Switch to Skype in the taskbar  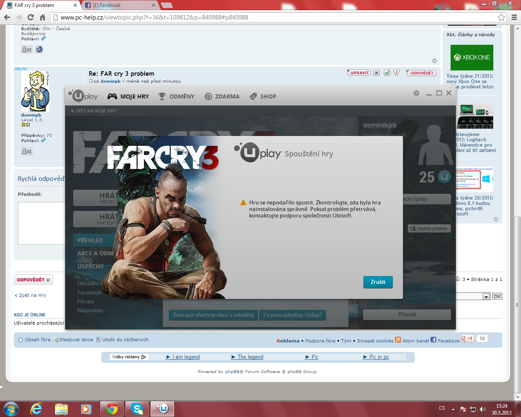(137, 408)
